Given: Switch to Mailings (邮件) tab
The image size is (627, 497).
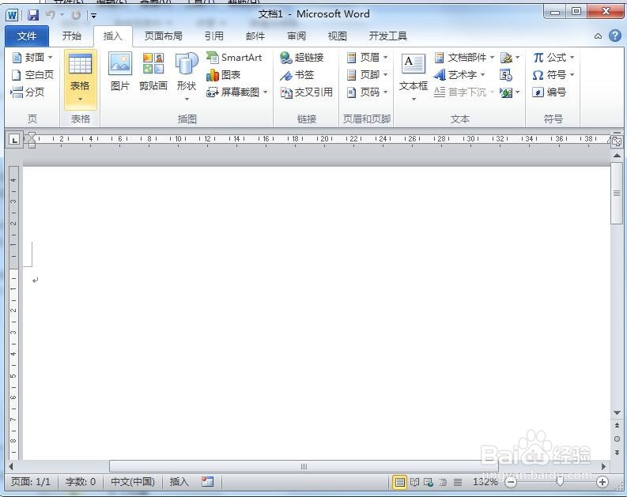Looking at the screenshot, I should coord(255,36).
